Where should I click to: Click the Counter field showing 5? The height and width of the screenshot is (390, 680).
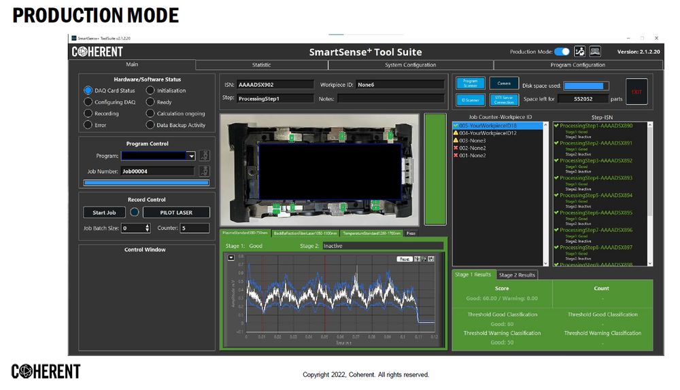pos(194,228)
